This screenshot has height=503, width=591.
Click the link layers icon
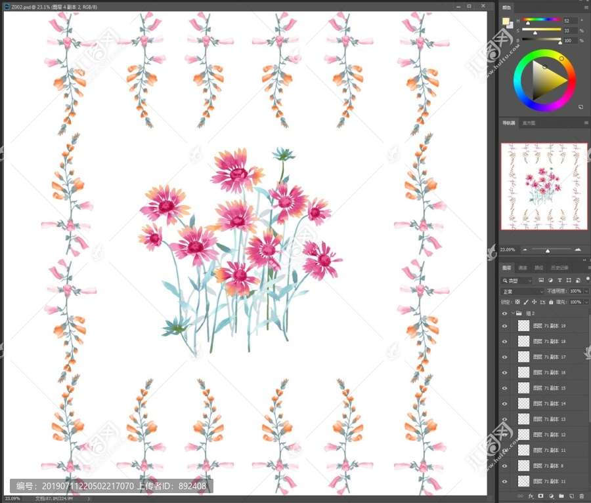point(521,496)
